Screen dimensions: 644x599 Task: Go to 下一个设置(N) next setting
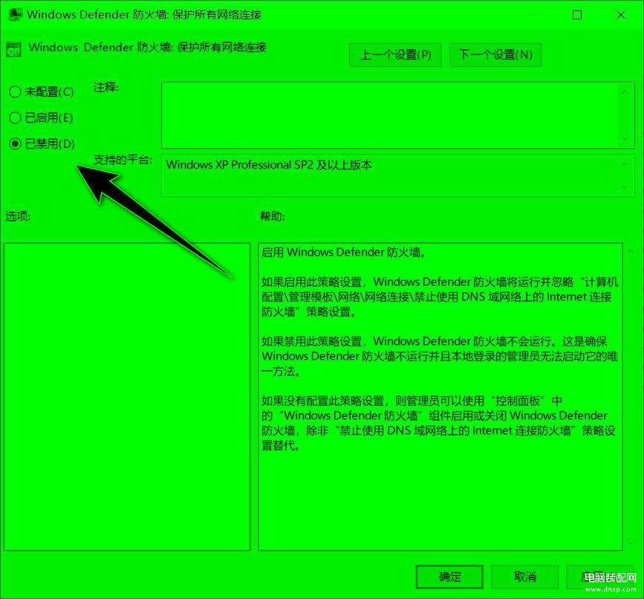495,55
